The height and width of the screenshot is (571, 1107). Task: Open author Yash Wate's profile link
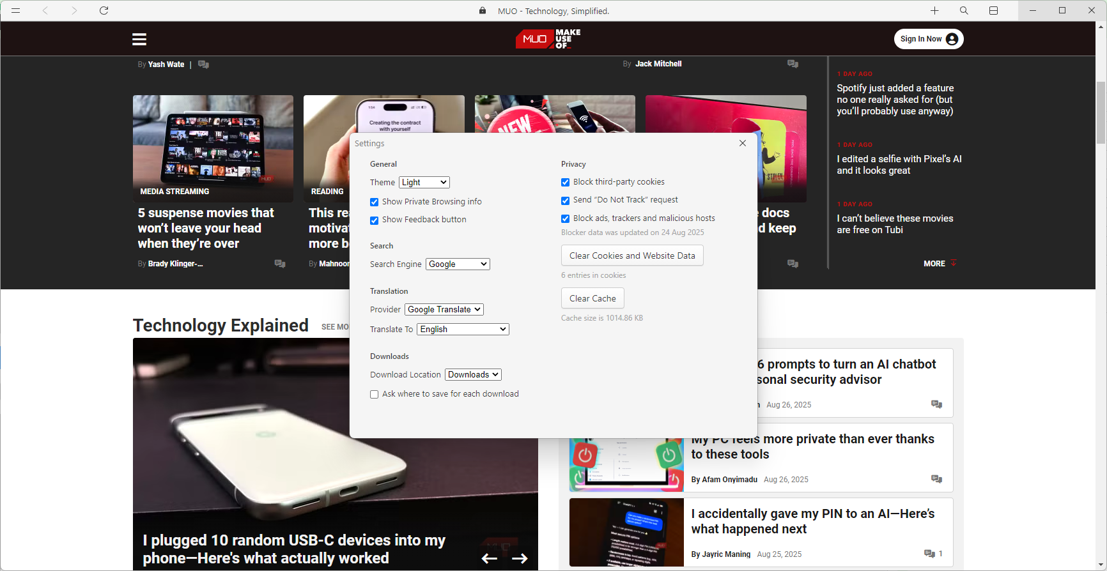[x=166, y=65]
